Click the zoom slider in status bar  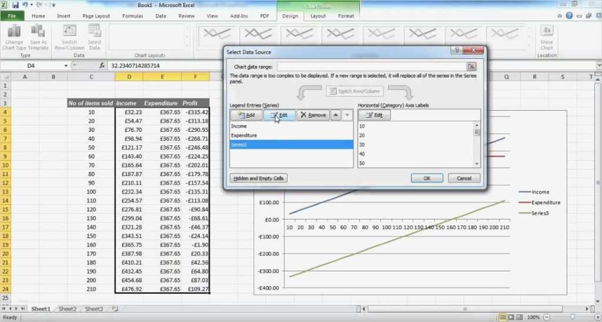pyautogui.click(x=573, y=317)
